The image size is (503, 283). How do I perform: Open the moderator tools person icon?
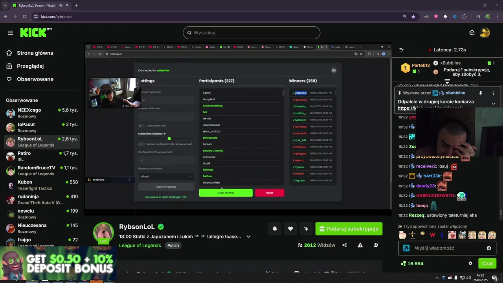376,245
